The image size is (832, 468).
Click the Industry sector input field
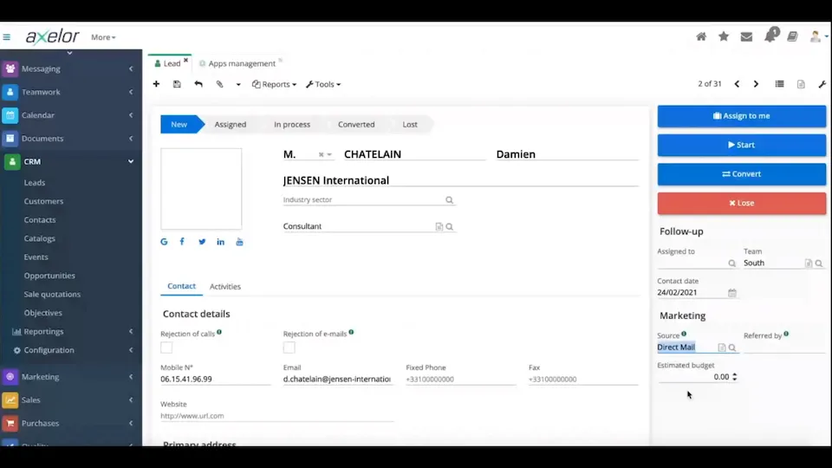(362, 200)
